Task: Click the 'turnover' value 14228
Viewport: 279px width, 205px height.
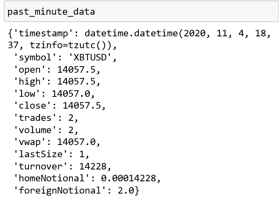Action: click(x=93, y=166)
